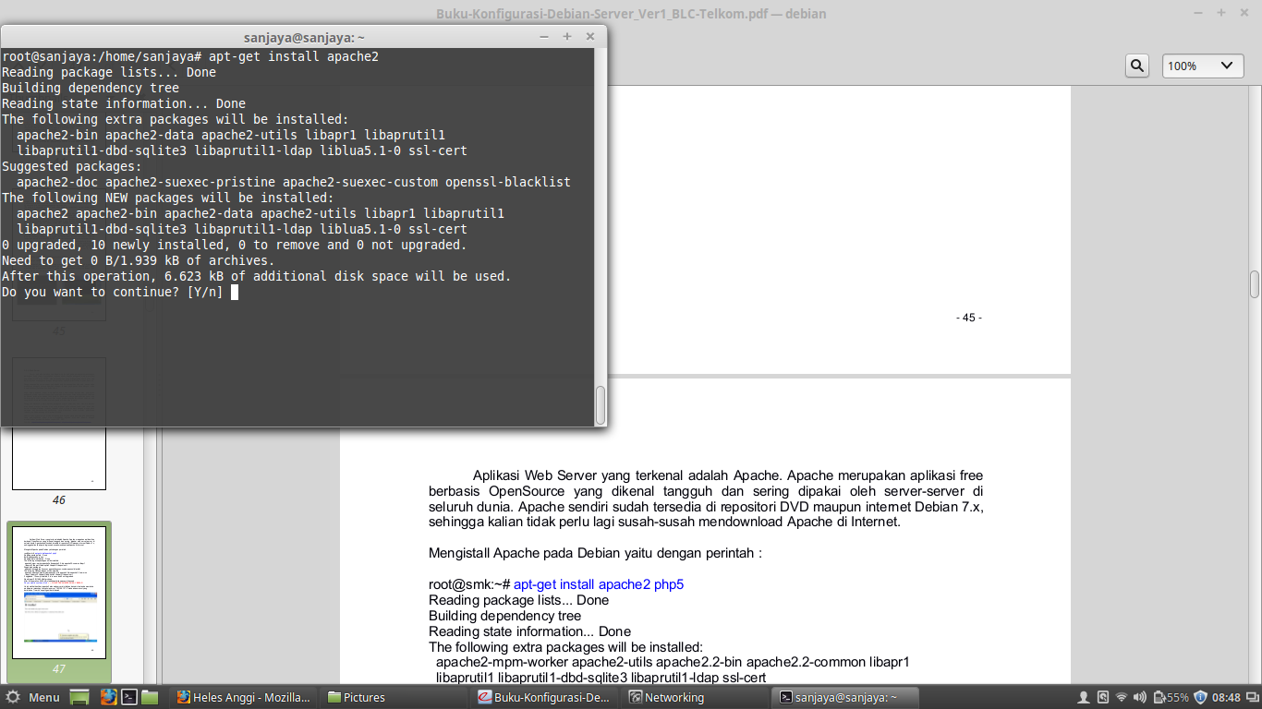Close the PDF viewer window
The image size is (1262, 709).
tap(1244, 13)
